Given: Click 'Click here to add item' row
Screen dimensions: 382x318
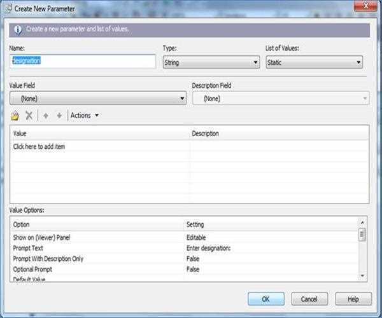Looking at the screenshot, I should pyautogui.click(x=39, y=146).
